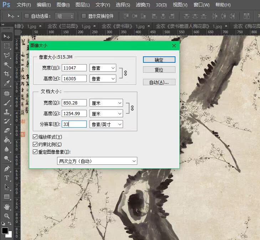Select the Brush tool
The height and width of the screenshot is (240, 260).
click(x=7, y=103)
